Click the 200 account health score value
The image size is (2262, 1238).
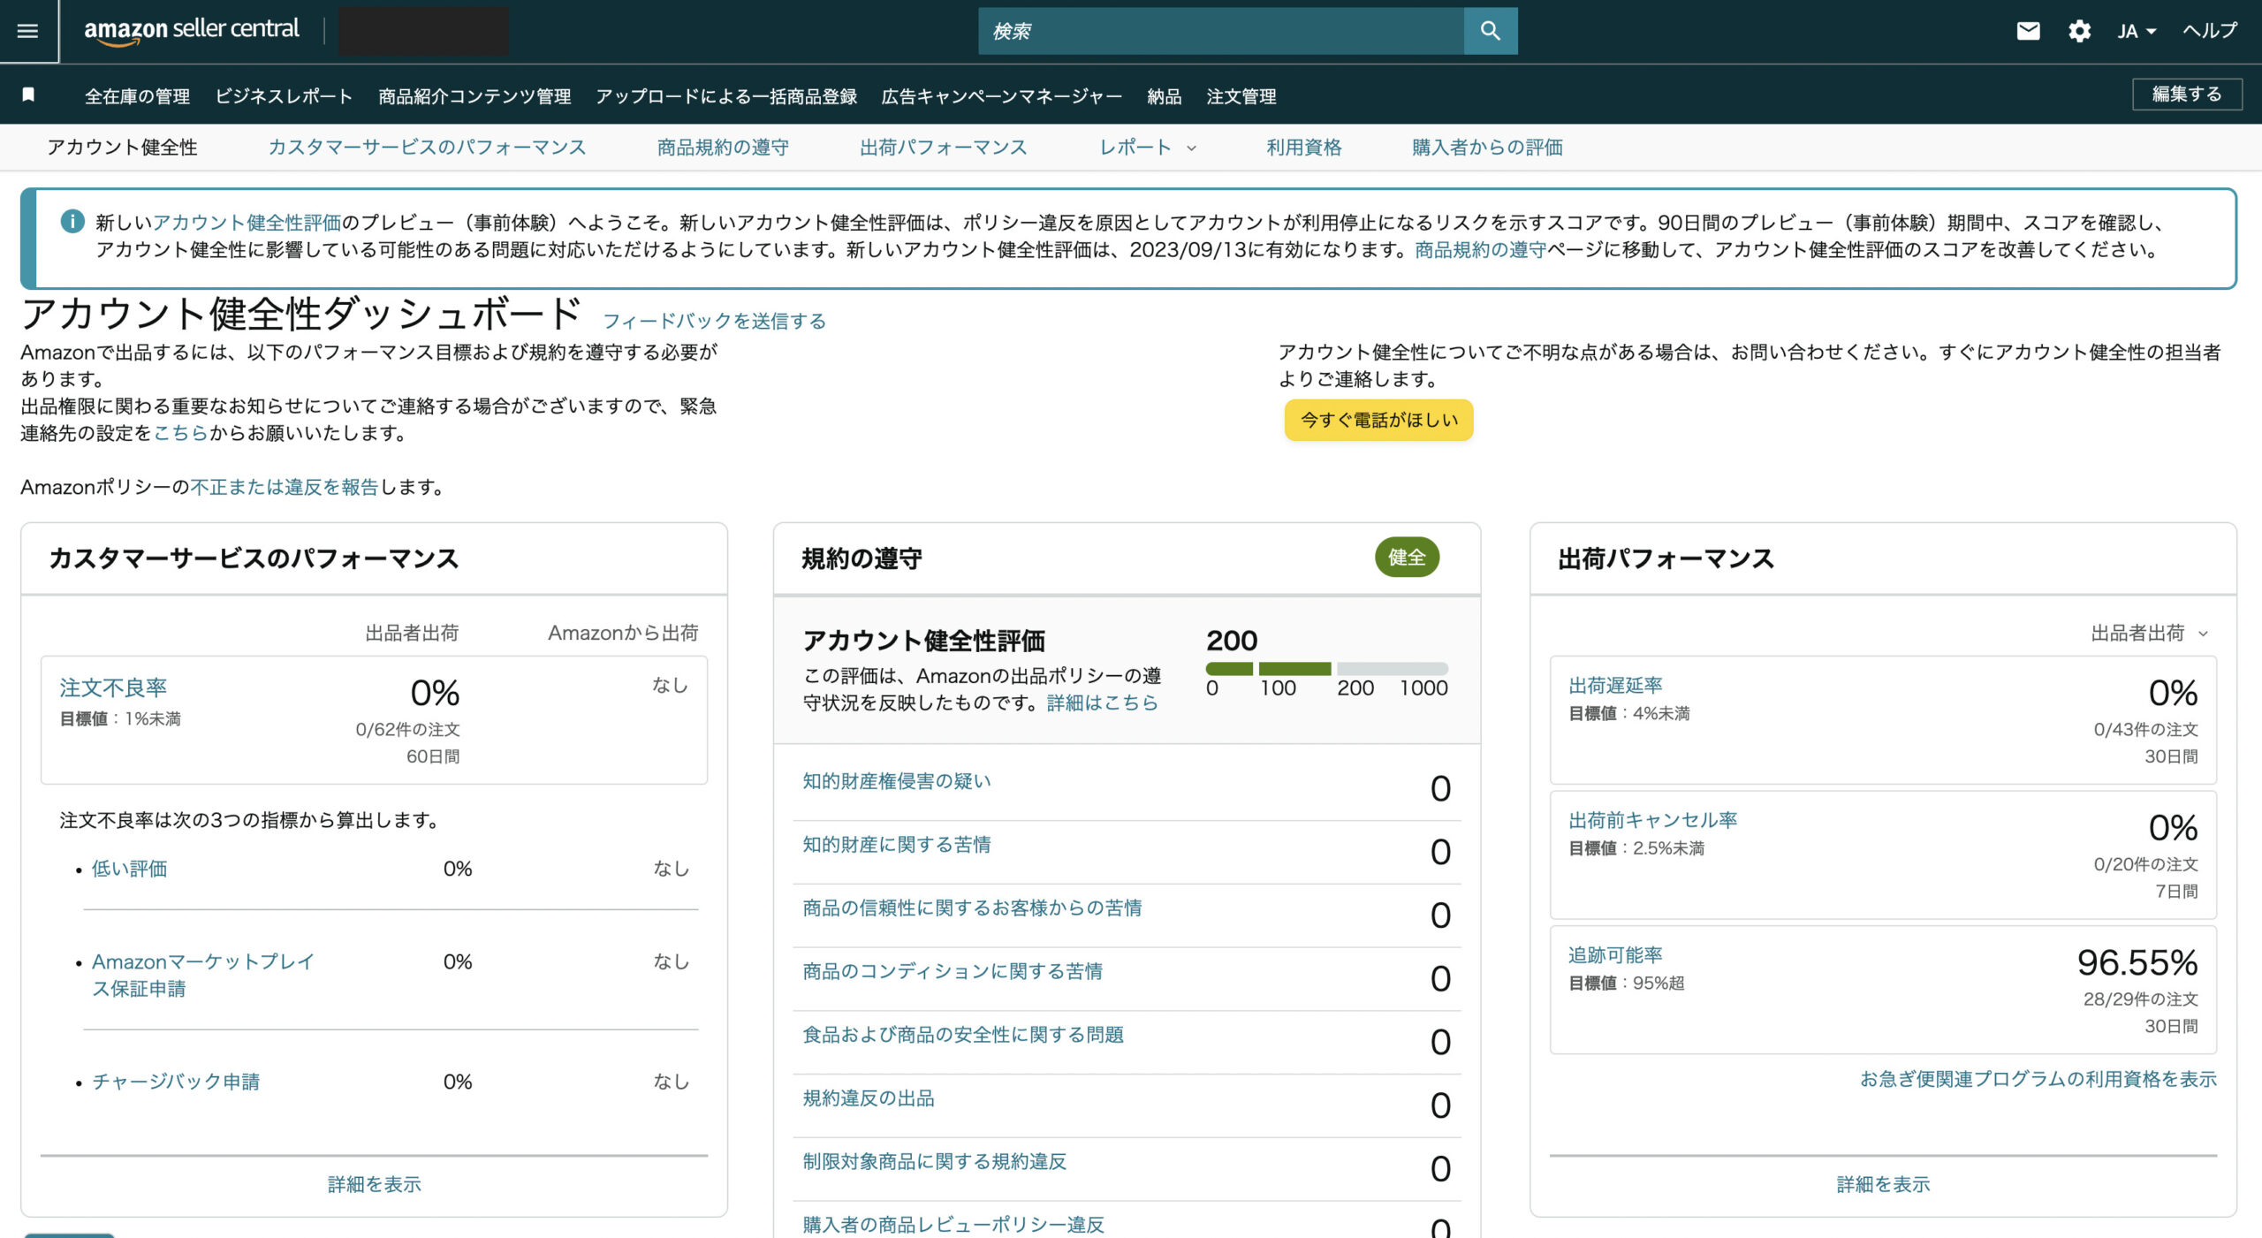(x=1232, y=640)
